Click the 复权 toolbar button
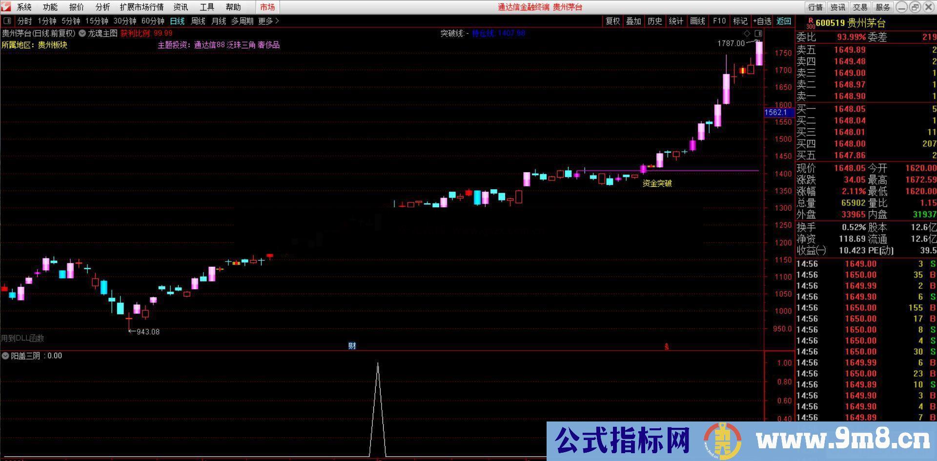 pos(613,21)
